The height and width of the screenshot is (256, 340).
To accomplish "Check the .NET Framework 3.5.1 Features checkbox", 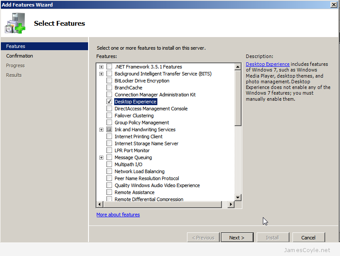I will pos(109,67).
